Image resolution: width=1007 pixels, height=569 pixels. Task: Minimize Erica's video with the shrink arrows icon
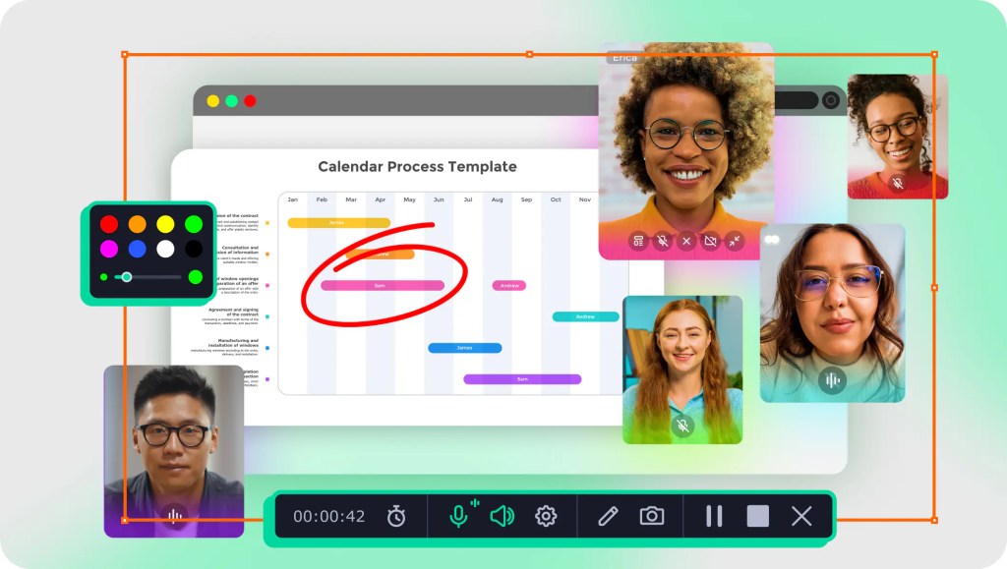pos(735,241)
